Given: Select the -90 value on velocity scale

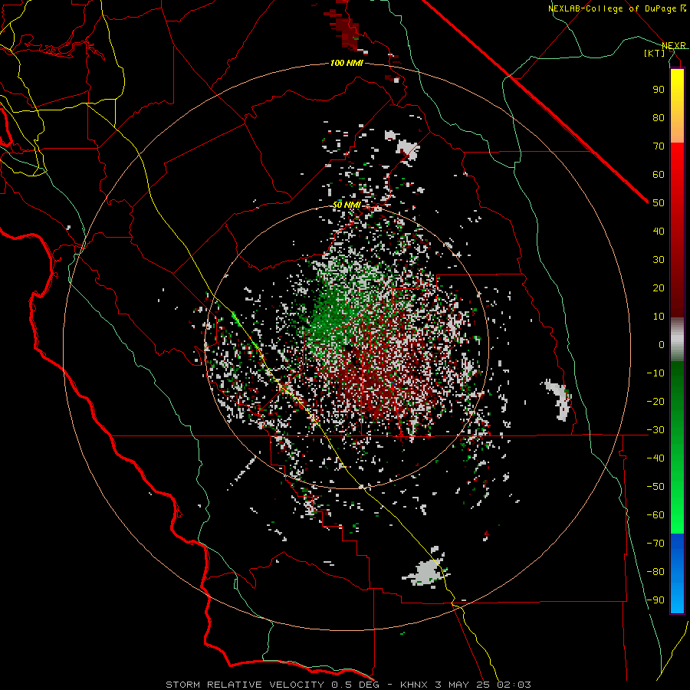Looking at the screenshot, I should click(655, 600).
